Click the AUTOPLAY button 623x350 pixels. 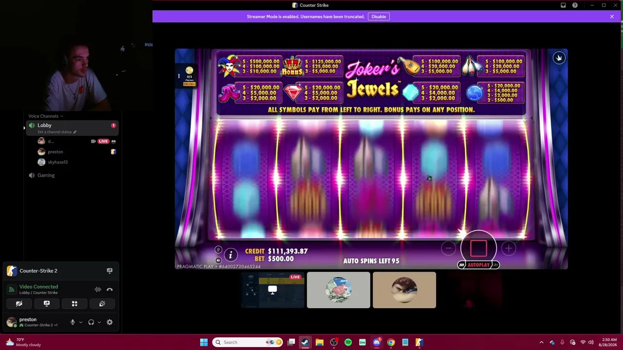(x=478, y=265)
